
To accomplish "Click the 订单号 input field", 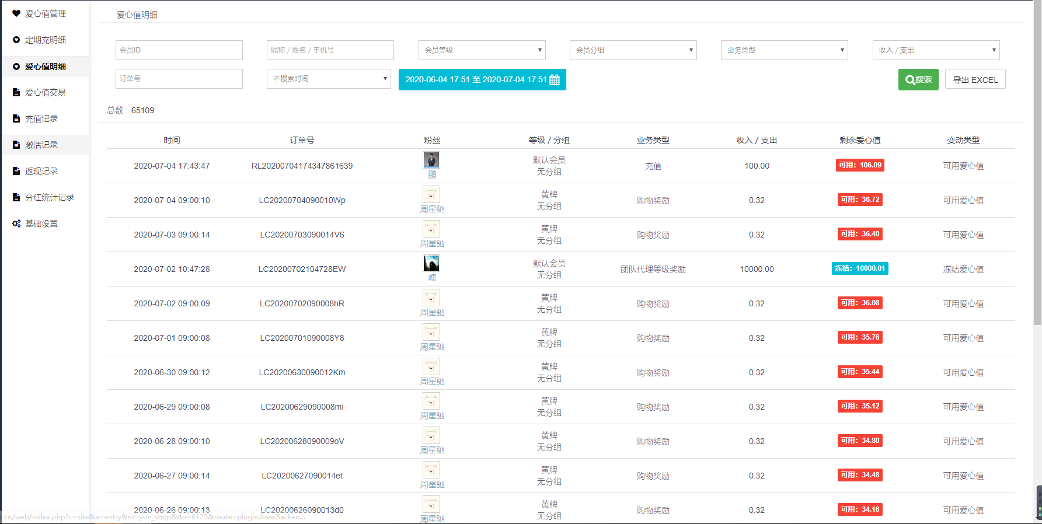I will 179,79.
